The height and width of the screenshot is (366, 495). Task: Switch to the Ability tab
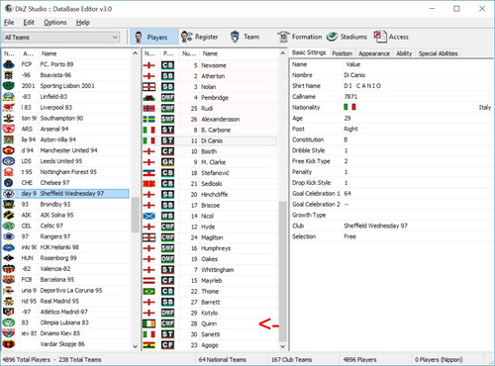point(404,53)
